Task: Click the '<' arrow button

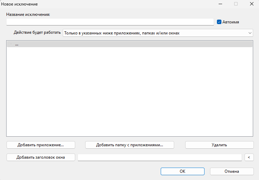Action: click(x=249, y=157)
